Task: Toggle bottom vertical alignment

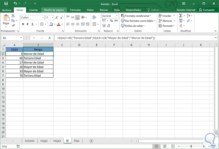Action: 77,17
